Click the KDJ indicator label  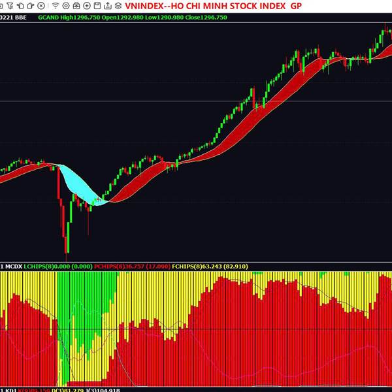coord(10,390)
